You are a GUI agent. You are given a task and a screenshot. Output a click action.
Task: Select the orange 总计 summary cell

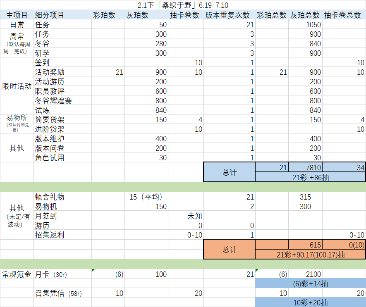[229, 250]
